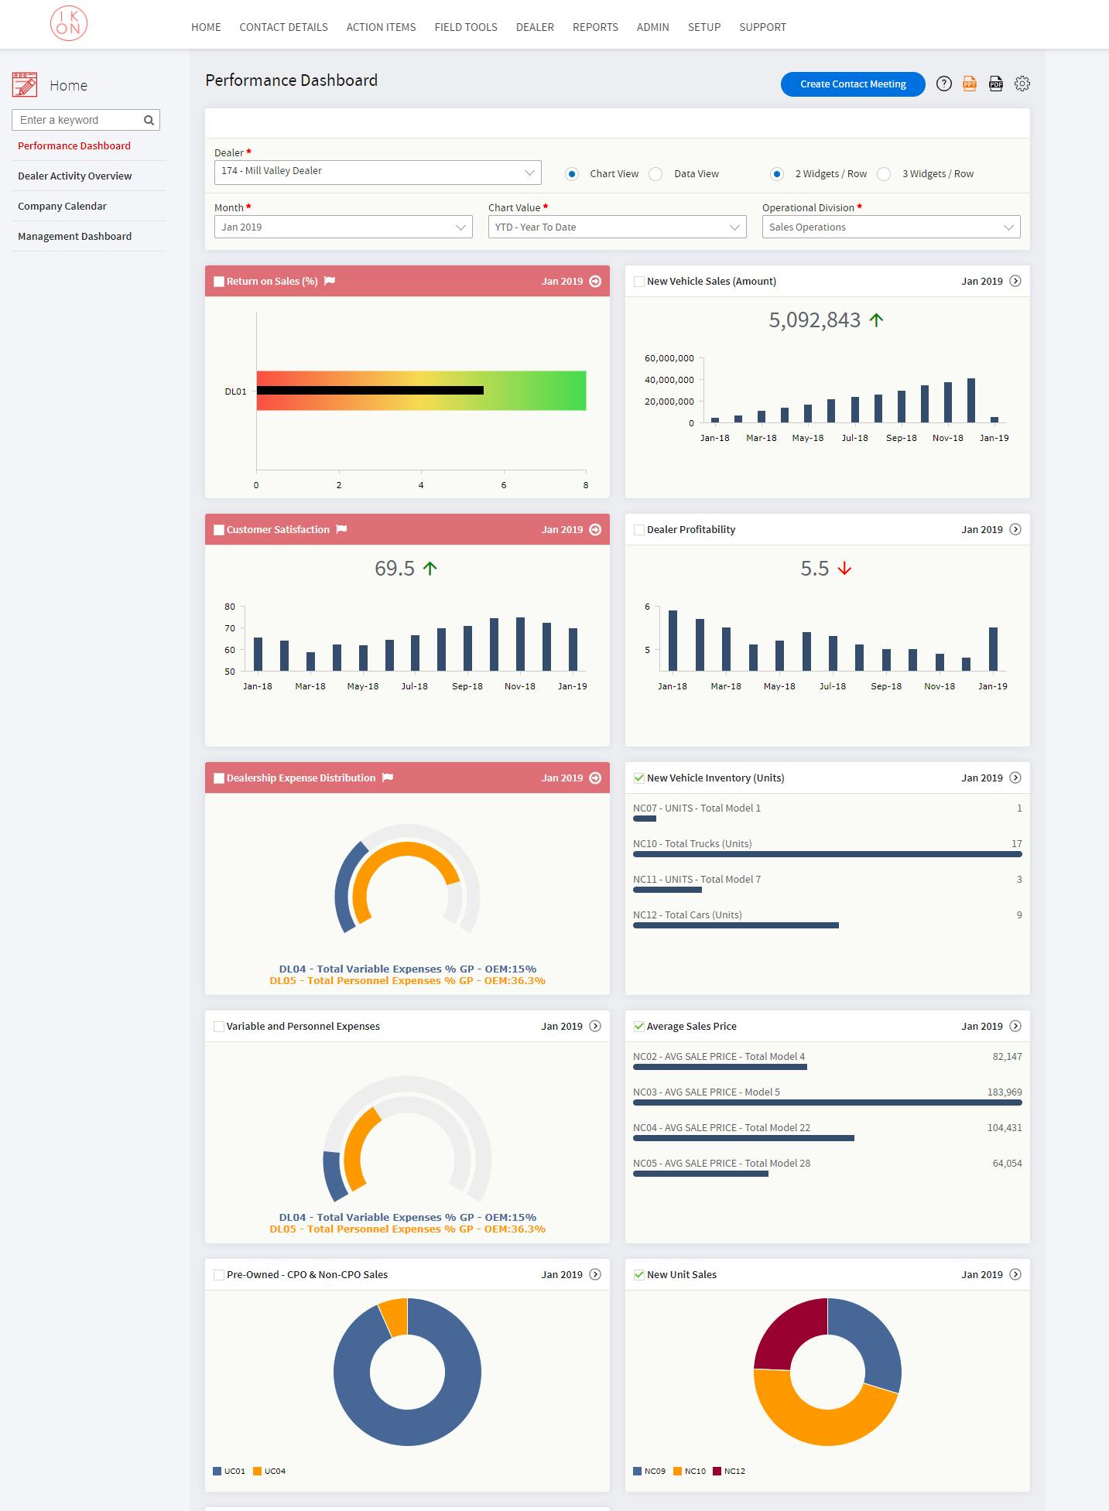Screen dimensions: 1109x1511
Task: Open Average Sales Price detail arrow
Action: [1015, 1026]
